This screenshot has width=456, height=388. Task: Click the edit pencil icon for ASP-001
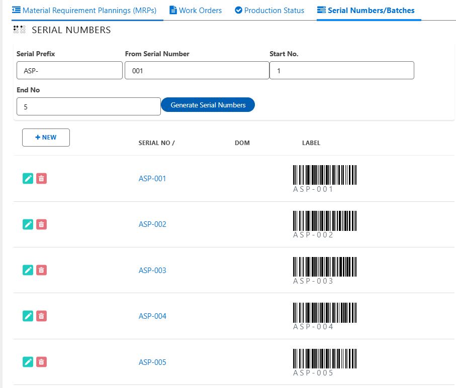point(28,178)
